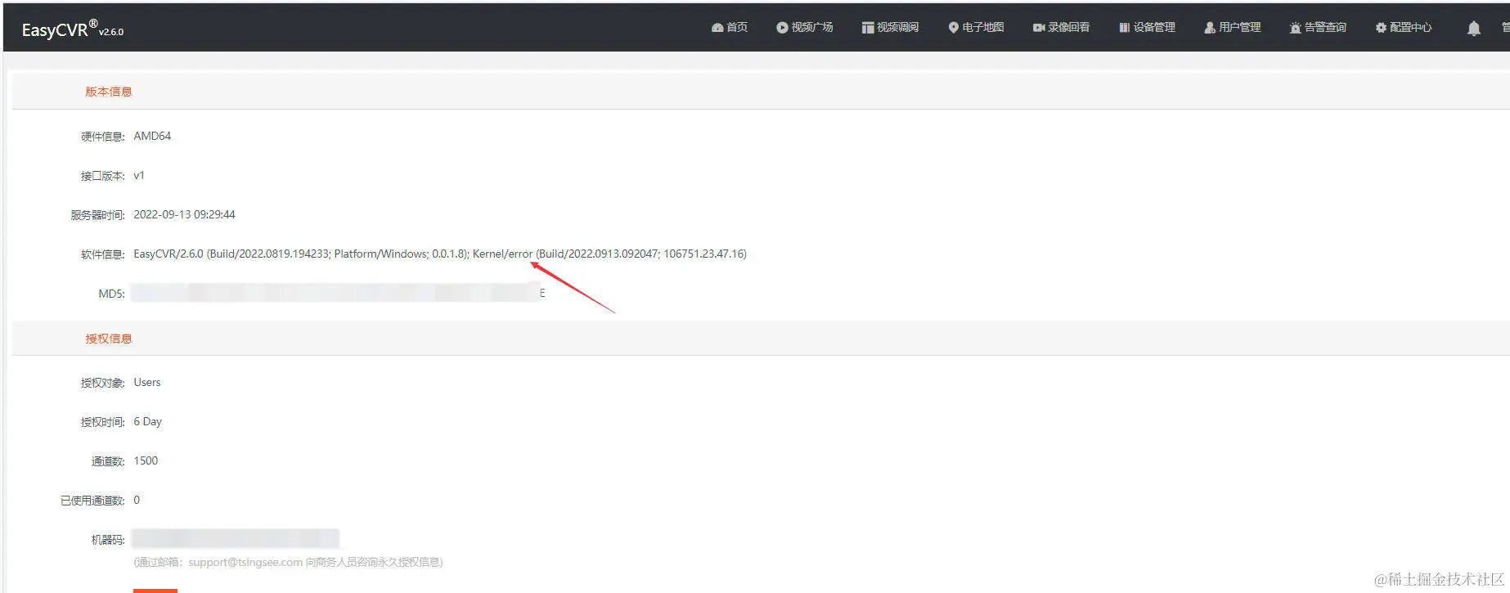
Task: Click the authorized object value Users
Action: [x=147, y=383]
